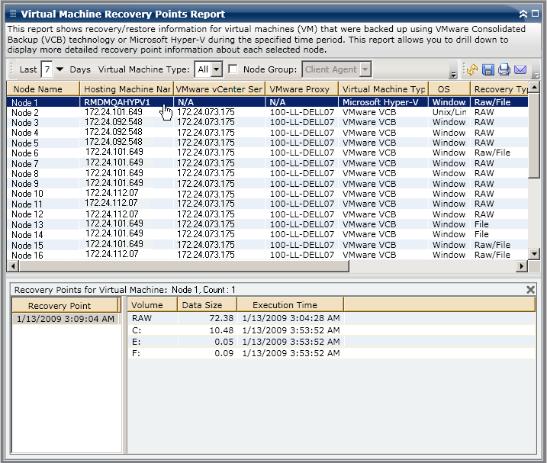Click the refresh report icon

tap(472, 70)
